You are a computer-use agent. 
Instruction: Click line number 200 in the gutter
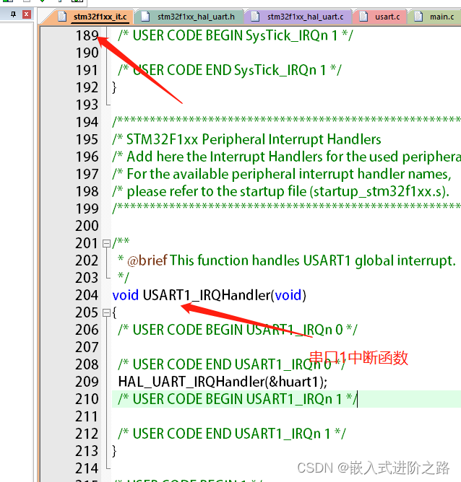click(x=87, y=226)
